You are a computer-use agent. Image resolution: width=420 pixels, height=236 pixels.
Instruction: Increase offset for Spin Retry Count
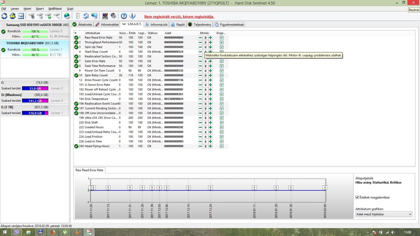tap(210, 75)
